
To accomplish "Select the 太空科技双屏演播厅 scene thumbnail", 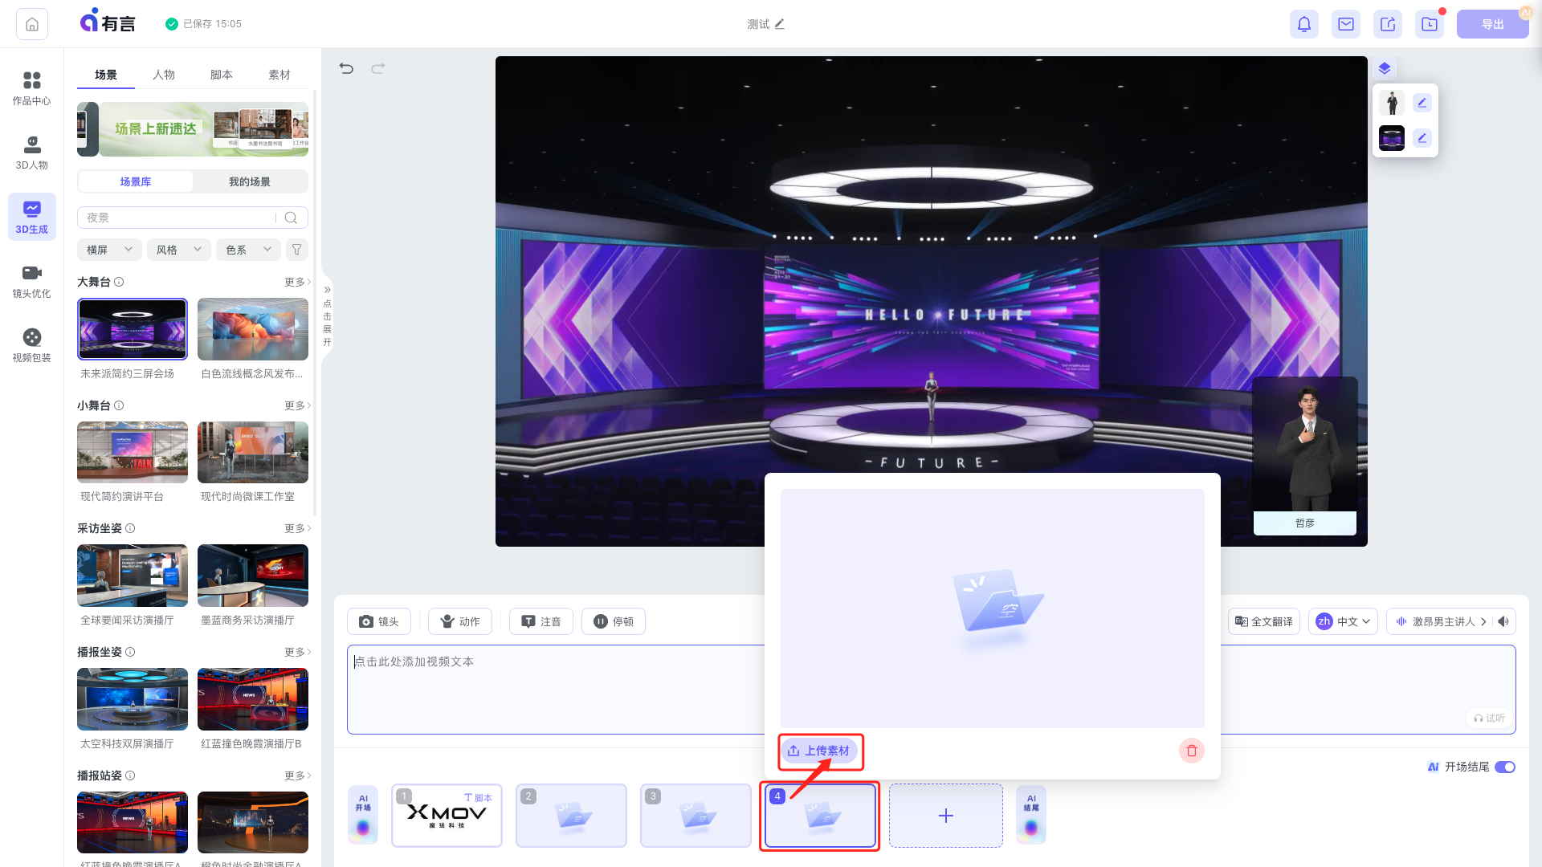I will coord(133,699).
